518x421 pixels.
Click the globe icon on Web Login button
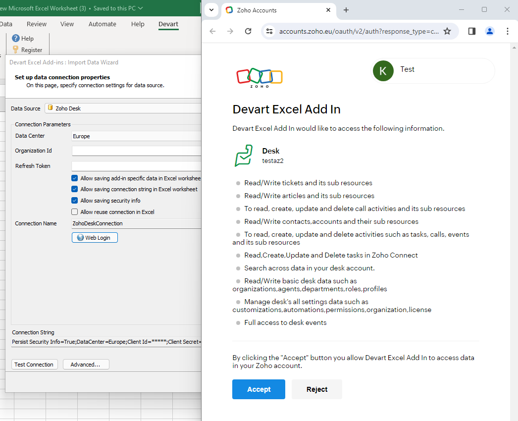(80, 237)
